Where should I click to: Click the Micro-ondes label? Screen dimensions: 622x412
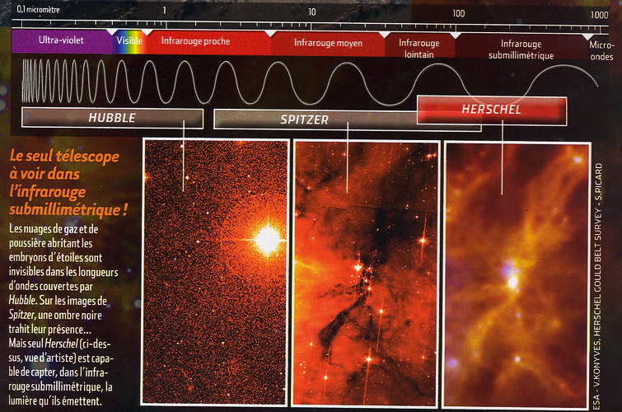click(x=601, y=51)
